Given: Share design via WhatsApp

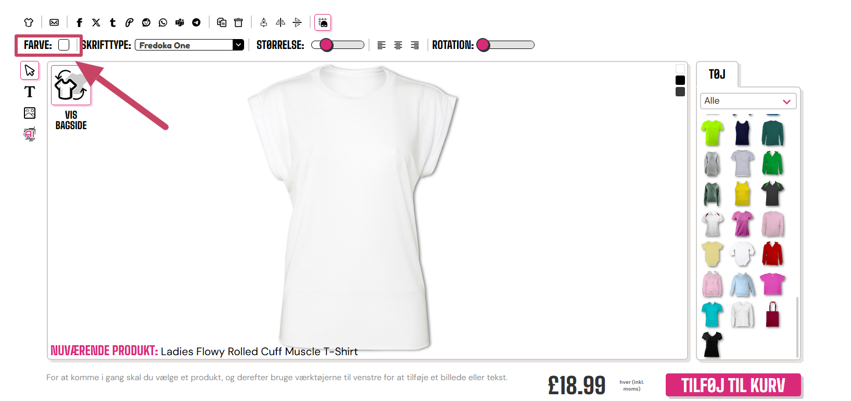Looking at the screenshot, I should click(x=163, y=22).
